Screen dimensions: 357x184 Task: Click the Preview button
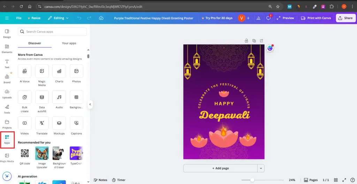pos(286,18)
